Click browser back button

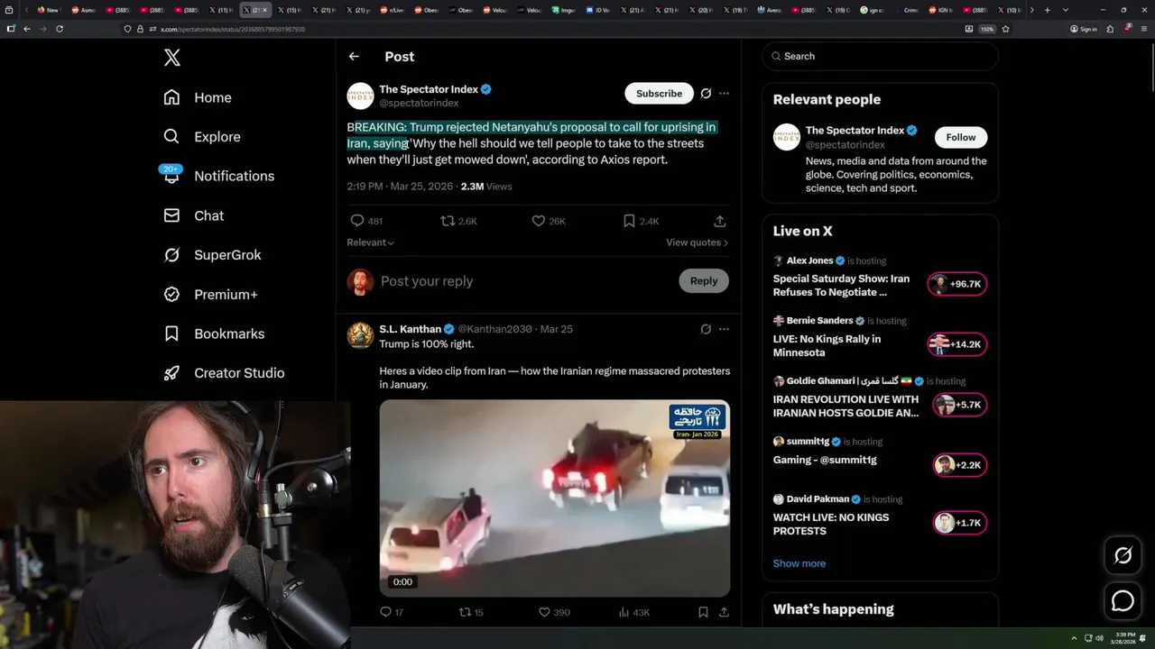[27, 29]
